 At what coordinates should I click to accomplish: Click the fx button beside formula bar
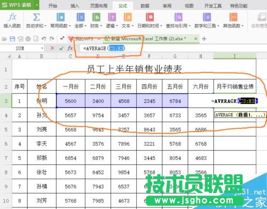[x=70, y=48]
